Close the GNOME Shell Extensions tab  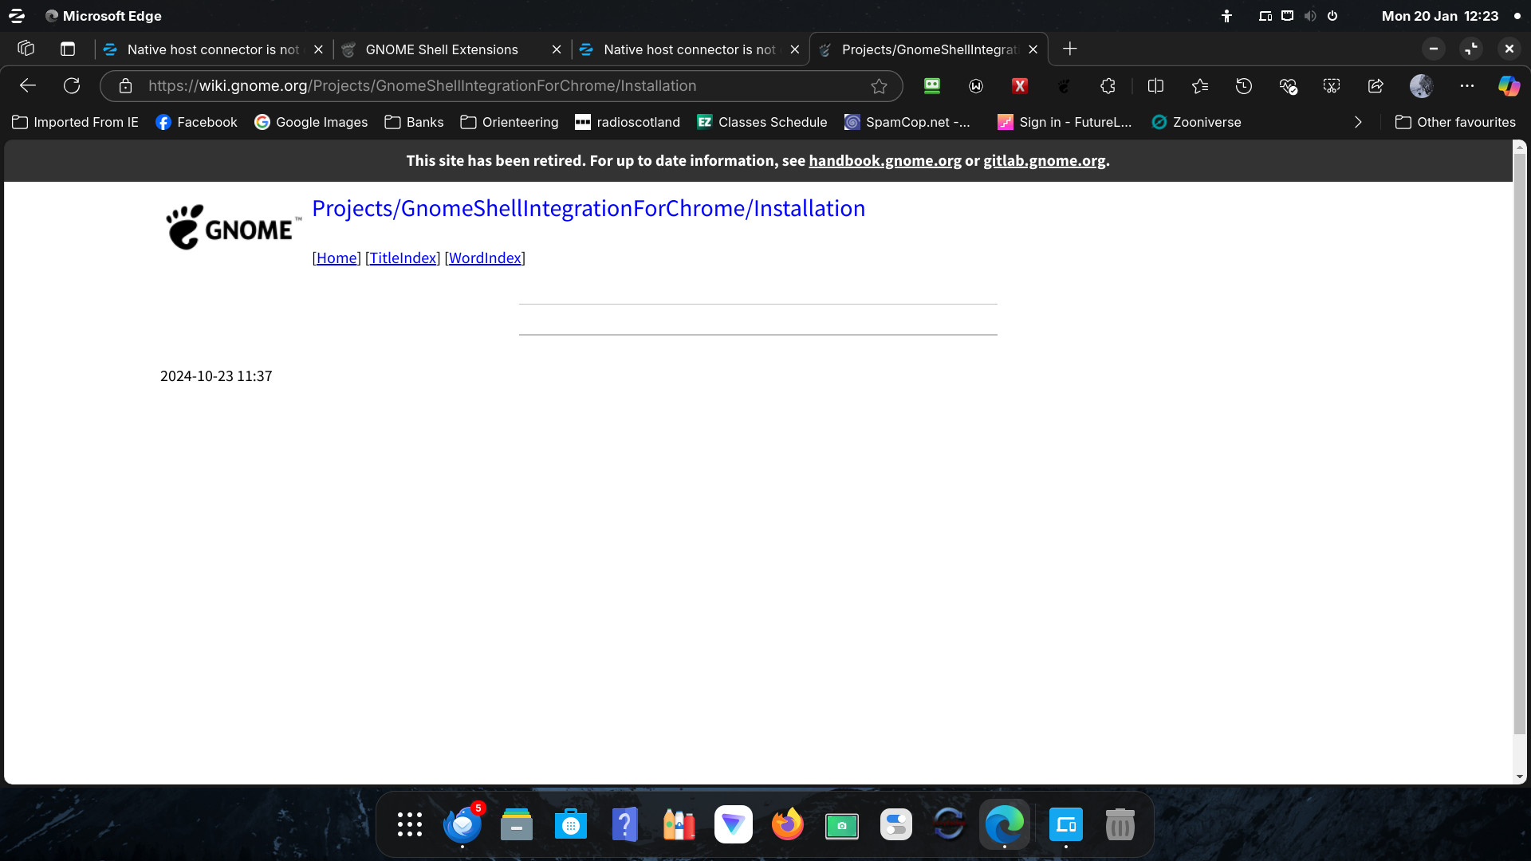tap(557, 49)
